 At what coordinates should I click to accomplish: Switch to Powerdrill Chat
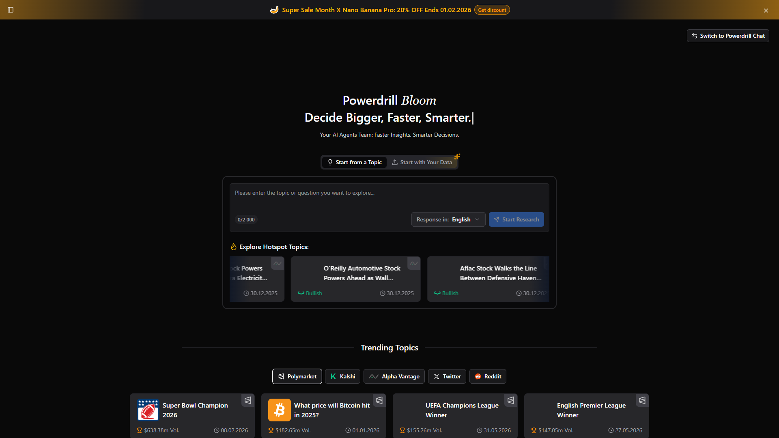coord(728,36)
